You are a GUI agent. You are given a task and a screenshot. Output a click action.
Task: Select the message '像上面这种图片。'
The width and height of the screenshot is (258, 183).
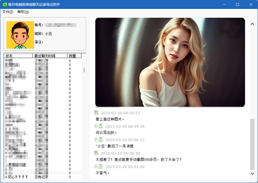[x=110, y=119]
